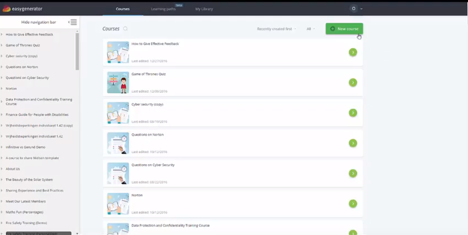This screenshot has height=235, width=468.
Task: Open arrow for Cyber security (copy) card
Action: (353, 113)
